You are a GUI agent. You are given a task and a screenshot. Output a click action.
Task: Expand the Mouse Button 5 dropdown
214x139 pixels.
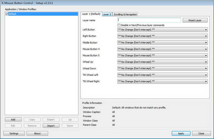tap(163, 55)
